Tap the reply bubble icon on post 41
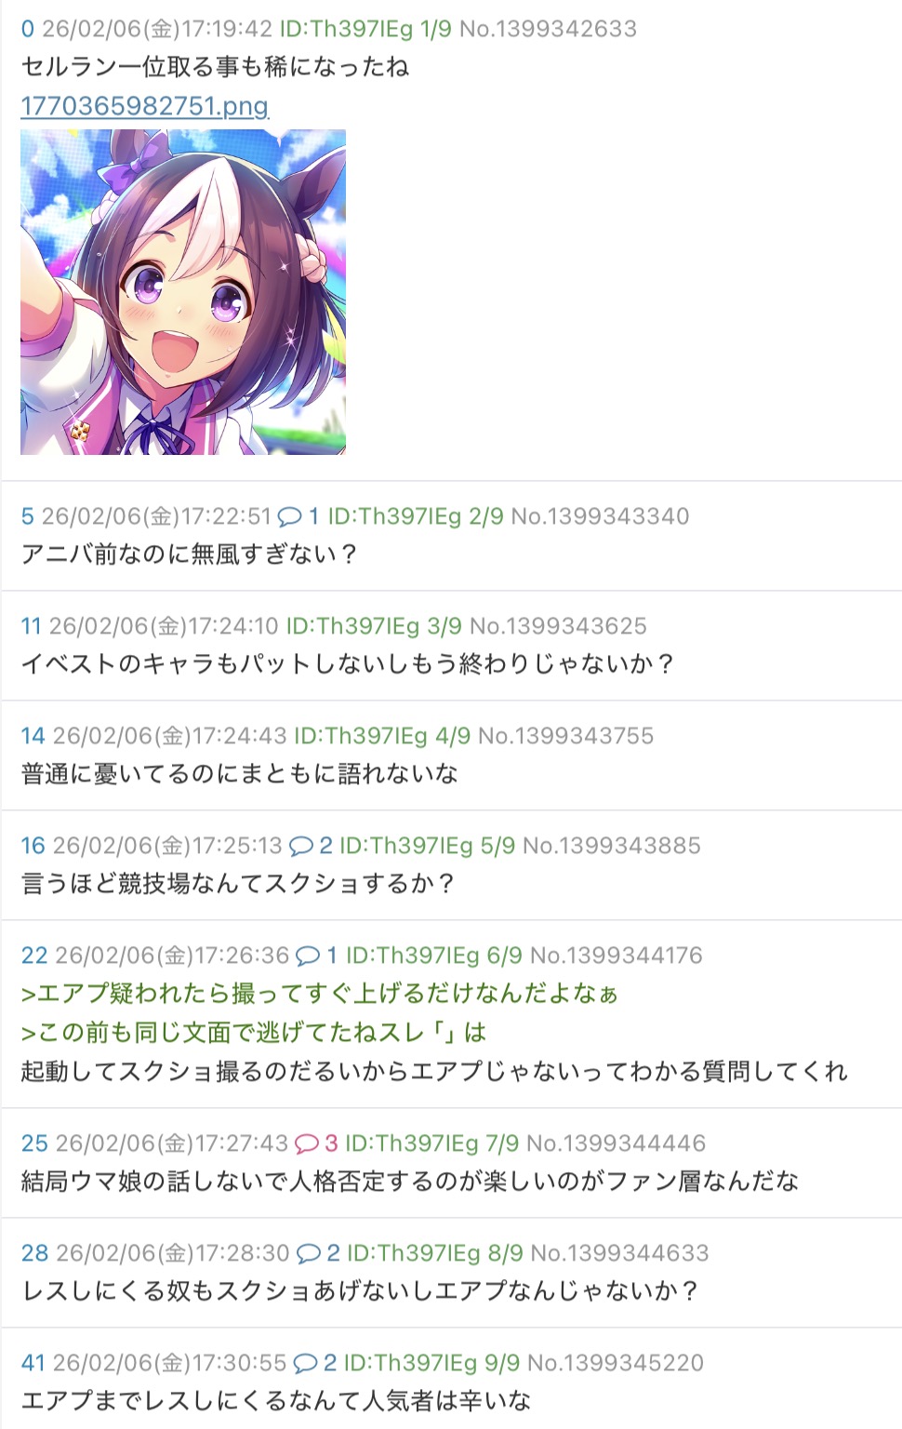Image resolution: width=902 pixels, height=1429 pixels. tap(305, 1363)
